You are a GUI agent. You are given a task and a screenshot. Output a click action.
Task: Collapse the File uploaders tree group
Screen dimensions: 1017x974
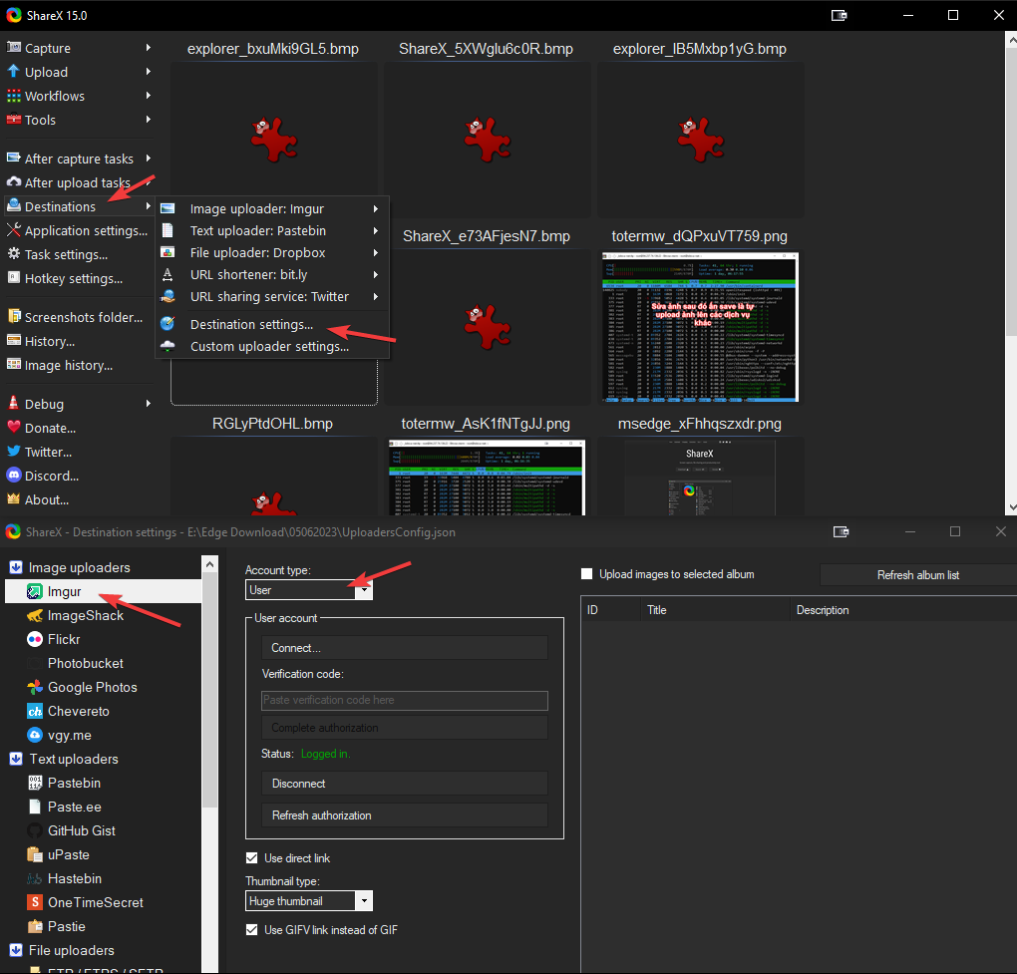[x=16, y=950]
